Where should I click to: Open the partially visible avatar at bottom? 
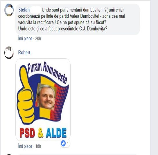(9, 154)
